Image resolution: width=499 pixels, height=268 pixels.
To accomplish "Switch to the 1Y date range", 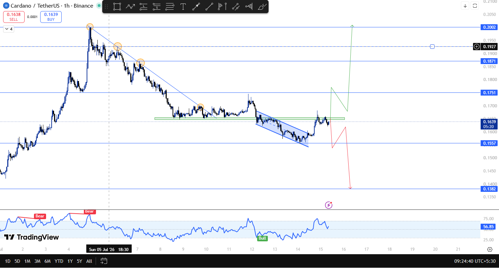I will click(x=70, y=261).
